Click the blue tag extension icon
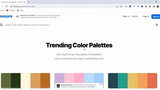 [x=126, y=6]
